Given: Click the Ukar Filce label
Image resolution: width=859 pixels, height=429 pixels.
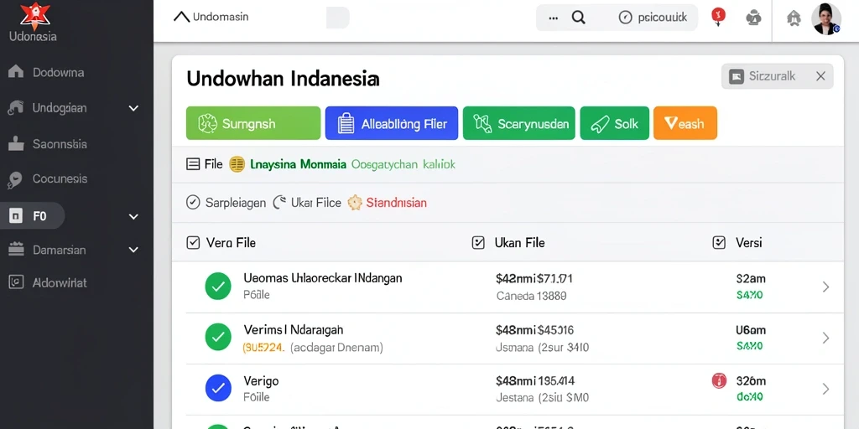Looking at the screenshot, I should [x=316, y=203].
